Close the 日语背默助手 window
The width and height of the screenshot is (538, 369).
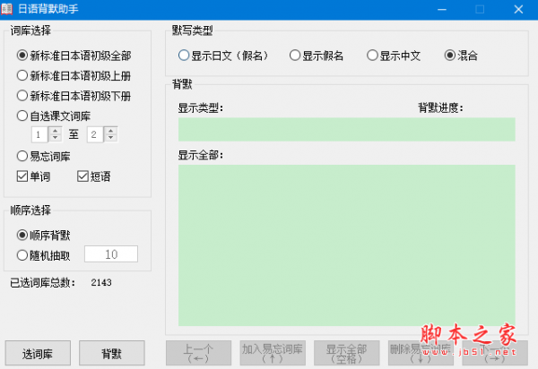pos(518,9)
